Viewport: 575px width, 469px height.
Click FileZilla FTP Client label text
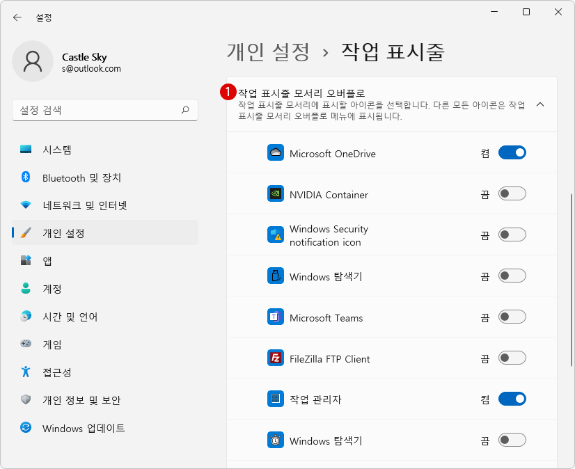click(x=330, y=359)
